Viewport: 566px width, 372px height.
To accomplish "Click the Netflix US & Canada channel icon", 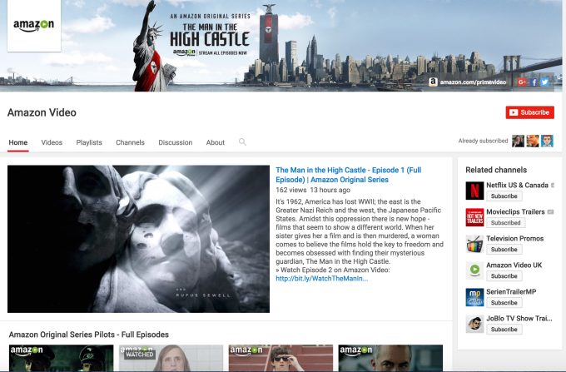I will point(474,191).
